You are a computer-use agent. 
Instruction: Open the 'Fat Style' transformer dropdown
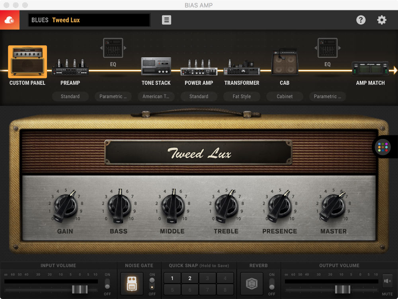point(242,96)
